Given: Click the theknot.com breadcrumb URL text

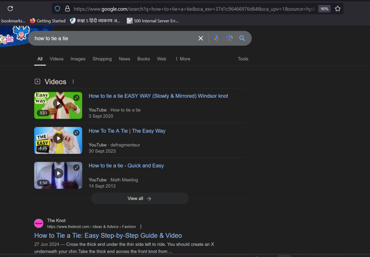Looking at the screenshot, I should coord(91,227).
